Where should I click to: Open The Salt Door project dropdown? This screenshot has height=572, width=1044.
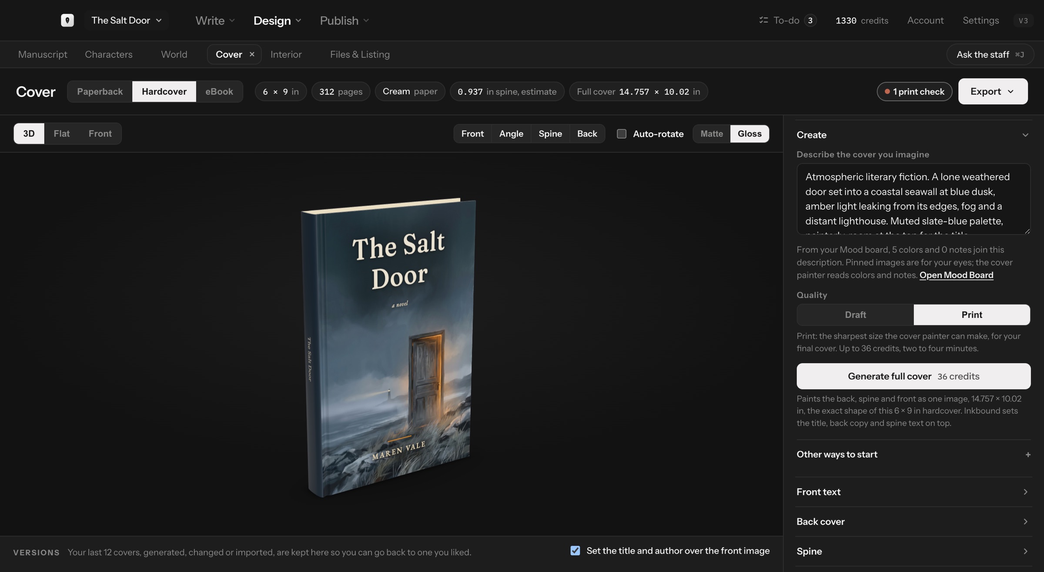(x=127, y=20)
